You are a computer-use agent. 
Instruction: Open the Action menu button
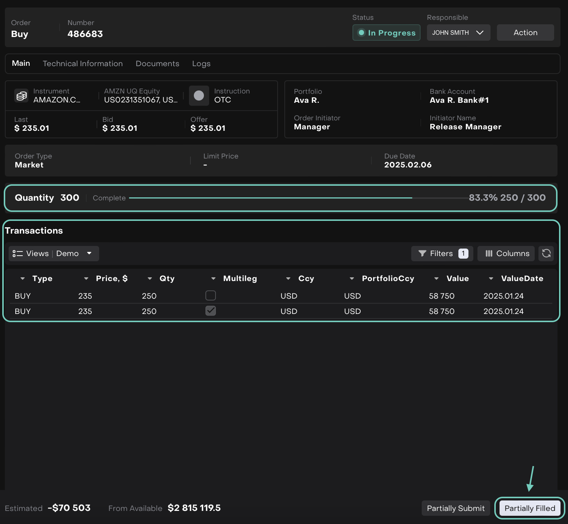tap(525, 33)
